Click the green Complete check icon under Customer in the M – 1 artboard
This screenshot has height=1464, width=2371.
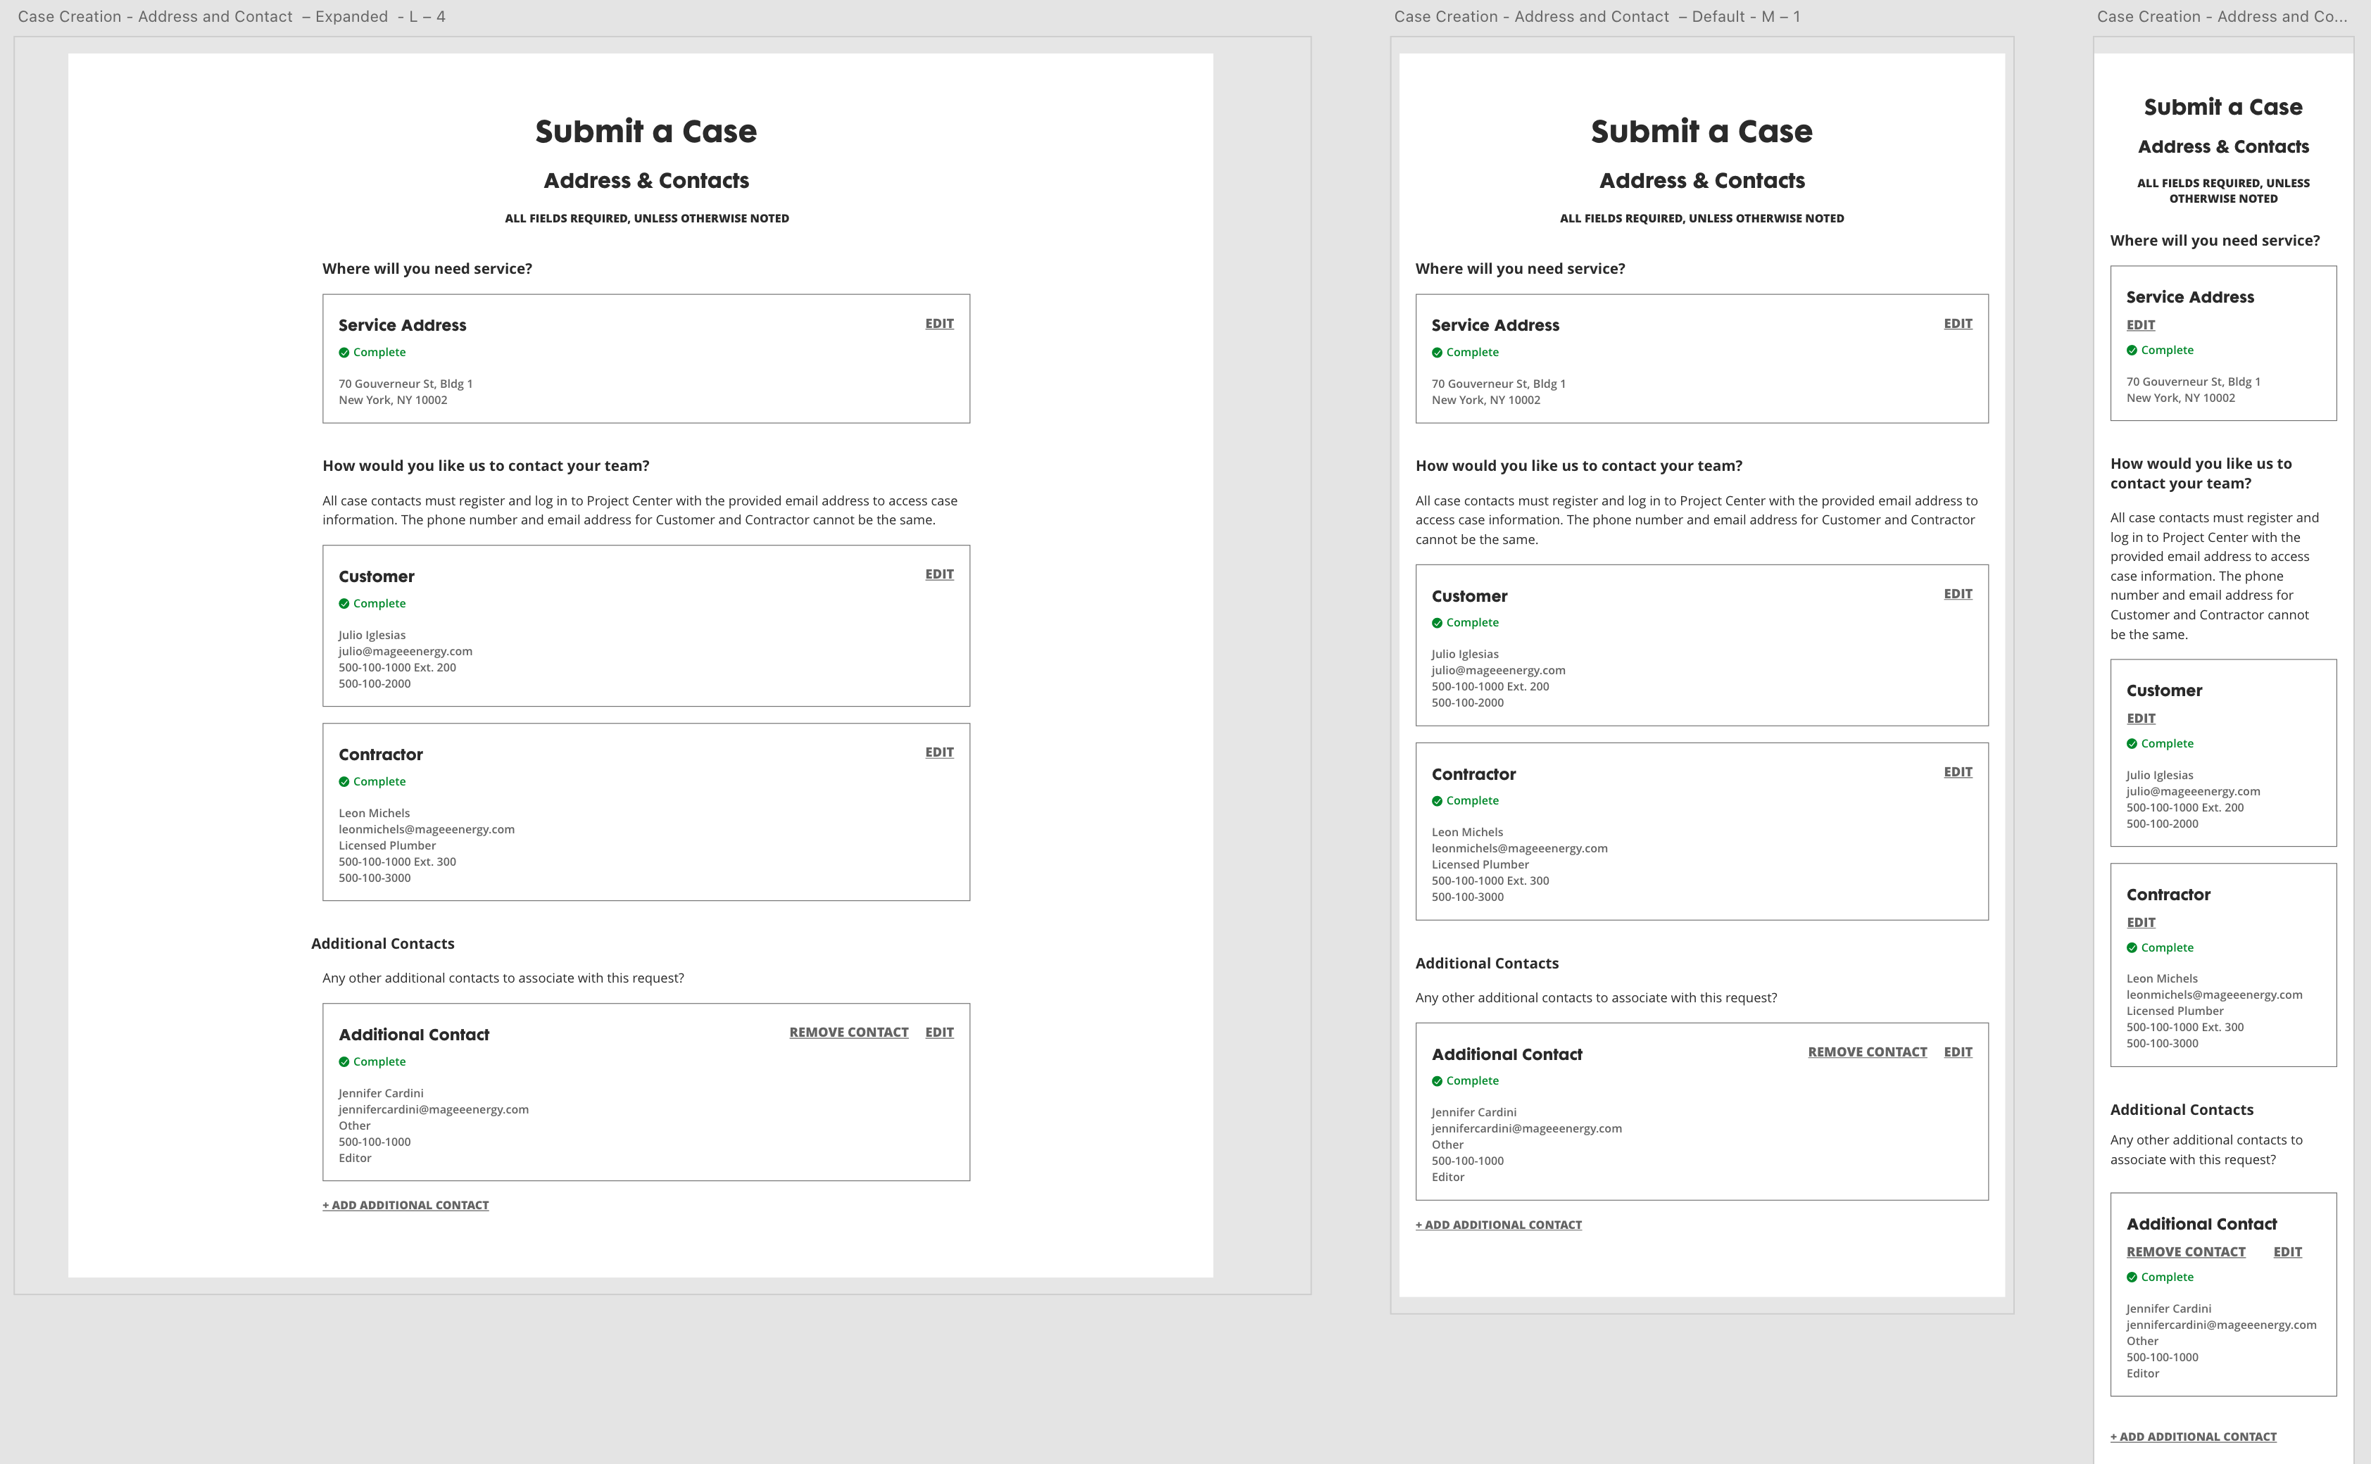click(x=1437, y=623)
